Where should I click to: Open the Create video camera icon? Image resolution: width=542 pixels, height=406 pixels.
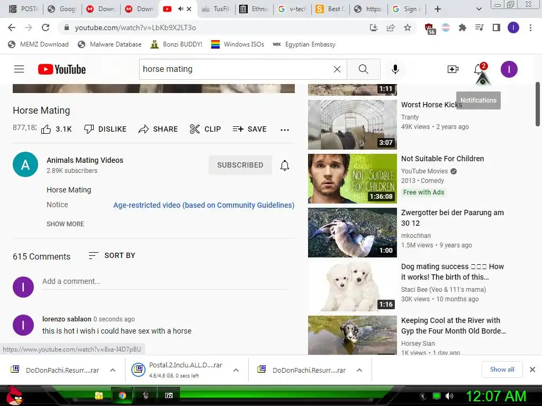(453, 69)
